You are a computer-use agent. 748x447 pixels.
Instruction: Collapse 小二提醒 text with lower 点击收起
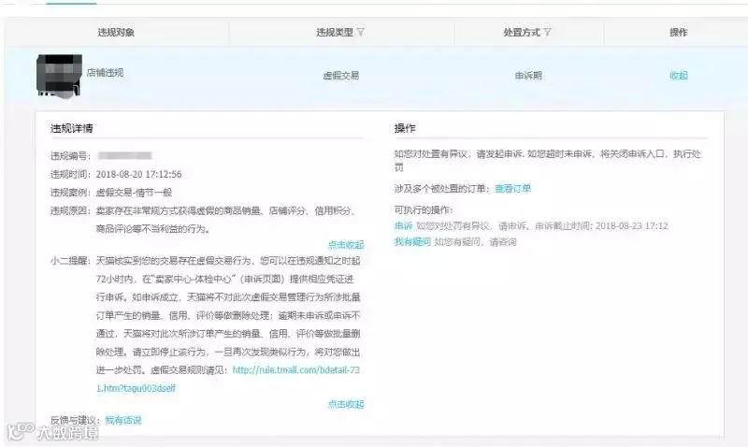point(346,404)
